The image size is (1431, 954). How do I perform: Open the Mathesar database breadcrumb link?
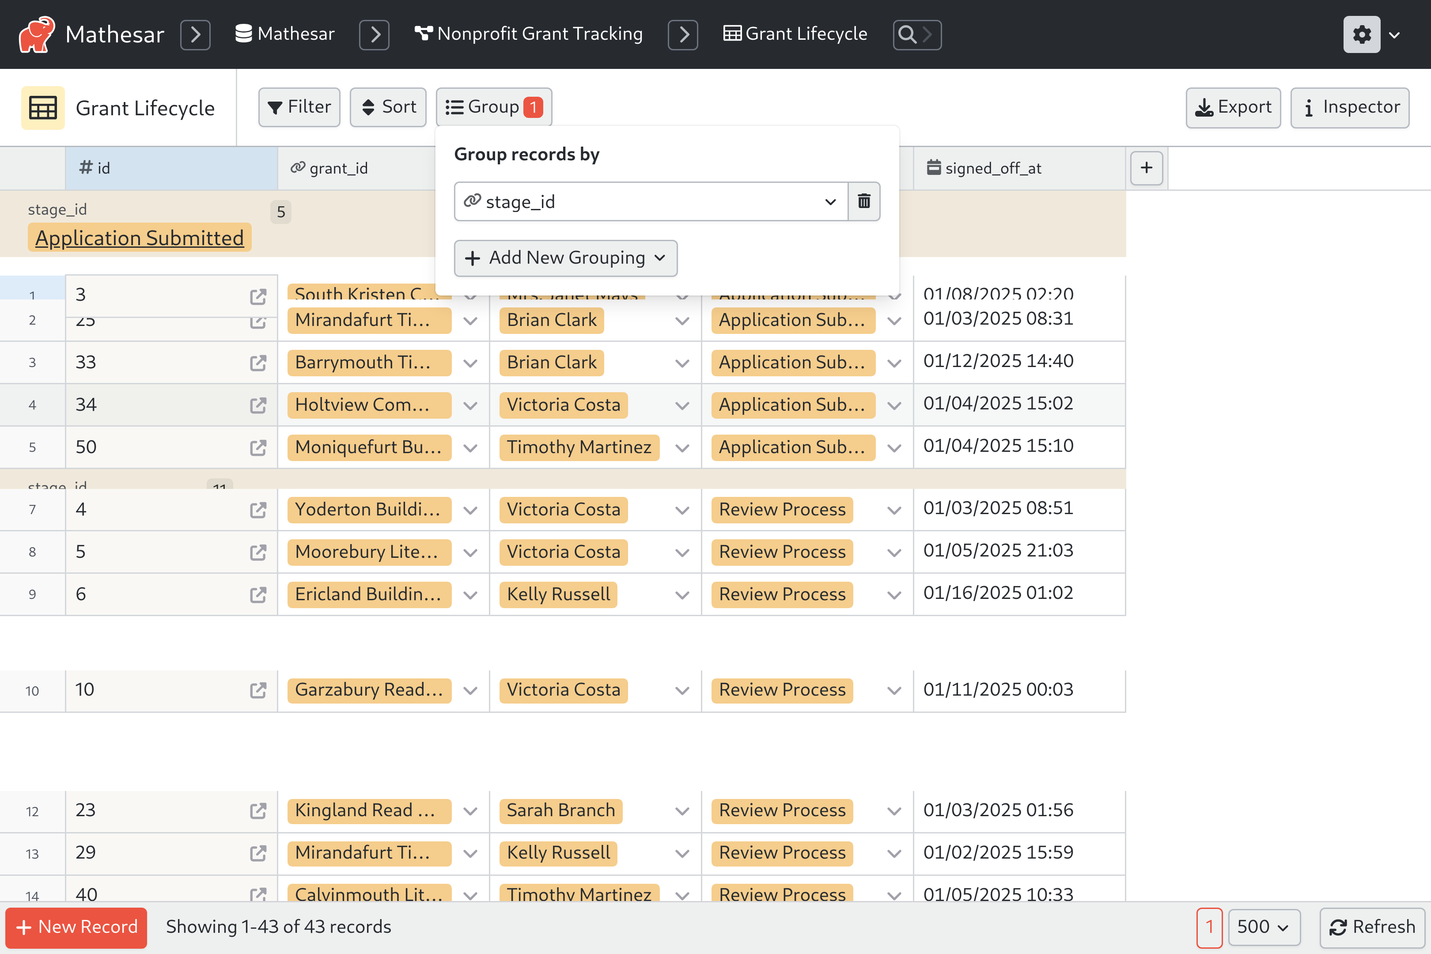285,34
